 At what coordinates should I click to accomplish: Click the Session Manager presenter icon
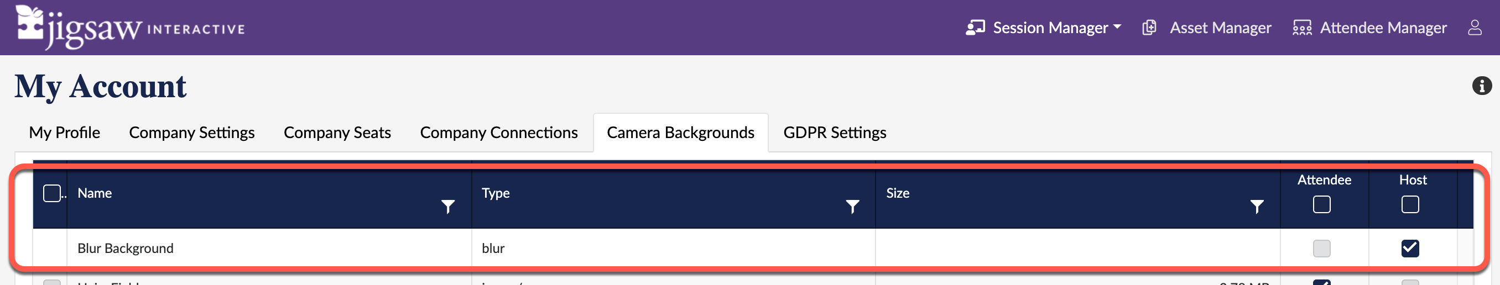(975, 27)
